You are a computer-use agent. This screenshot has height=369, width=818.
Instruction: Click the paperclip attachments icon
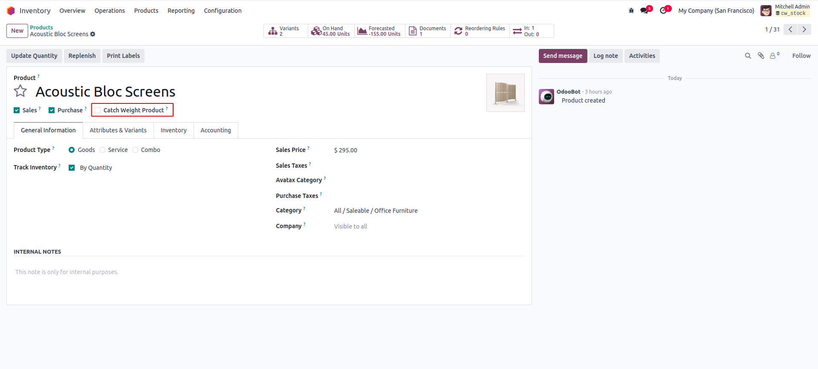pos(761,56)
